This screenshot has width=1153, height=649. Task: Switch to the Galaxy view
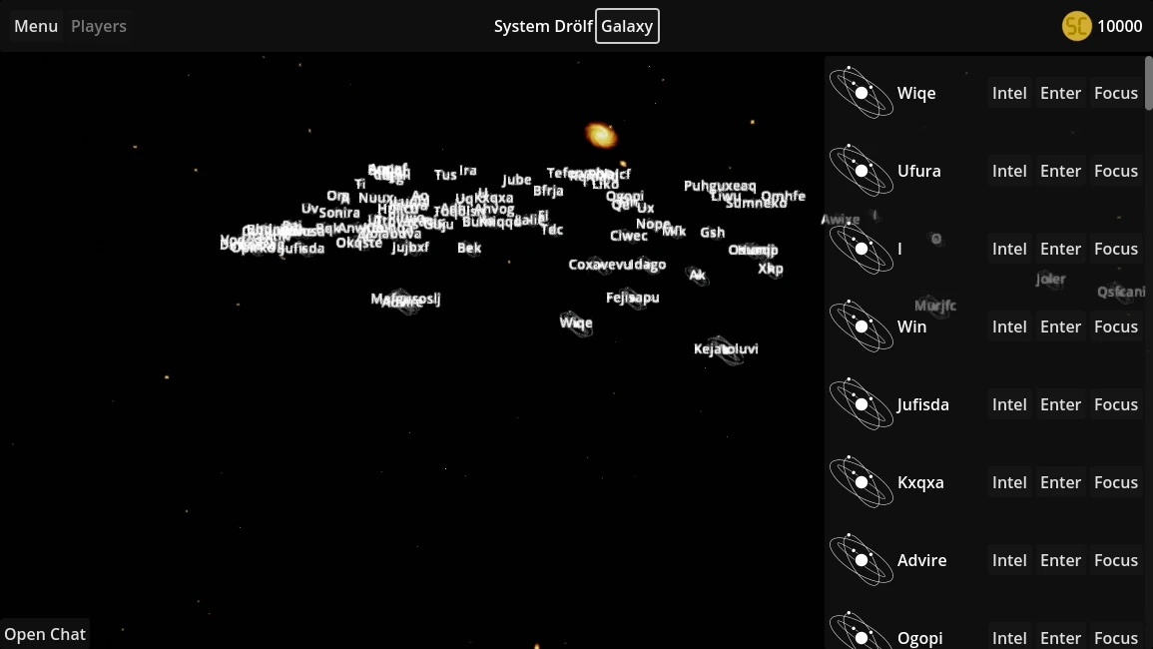(627, 26)
